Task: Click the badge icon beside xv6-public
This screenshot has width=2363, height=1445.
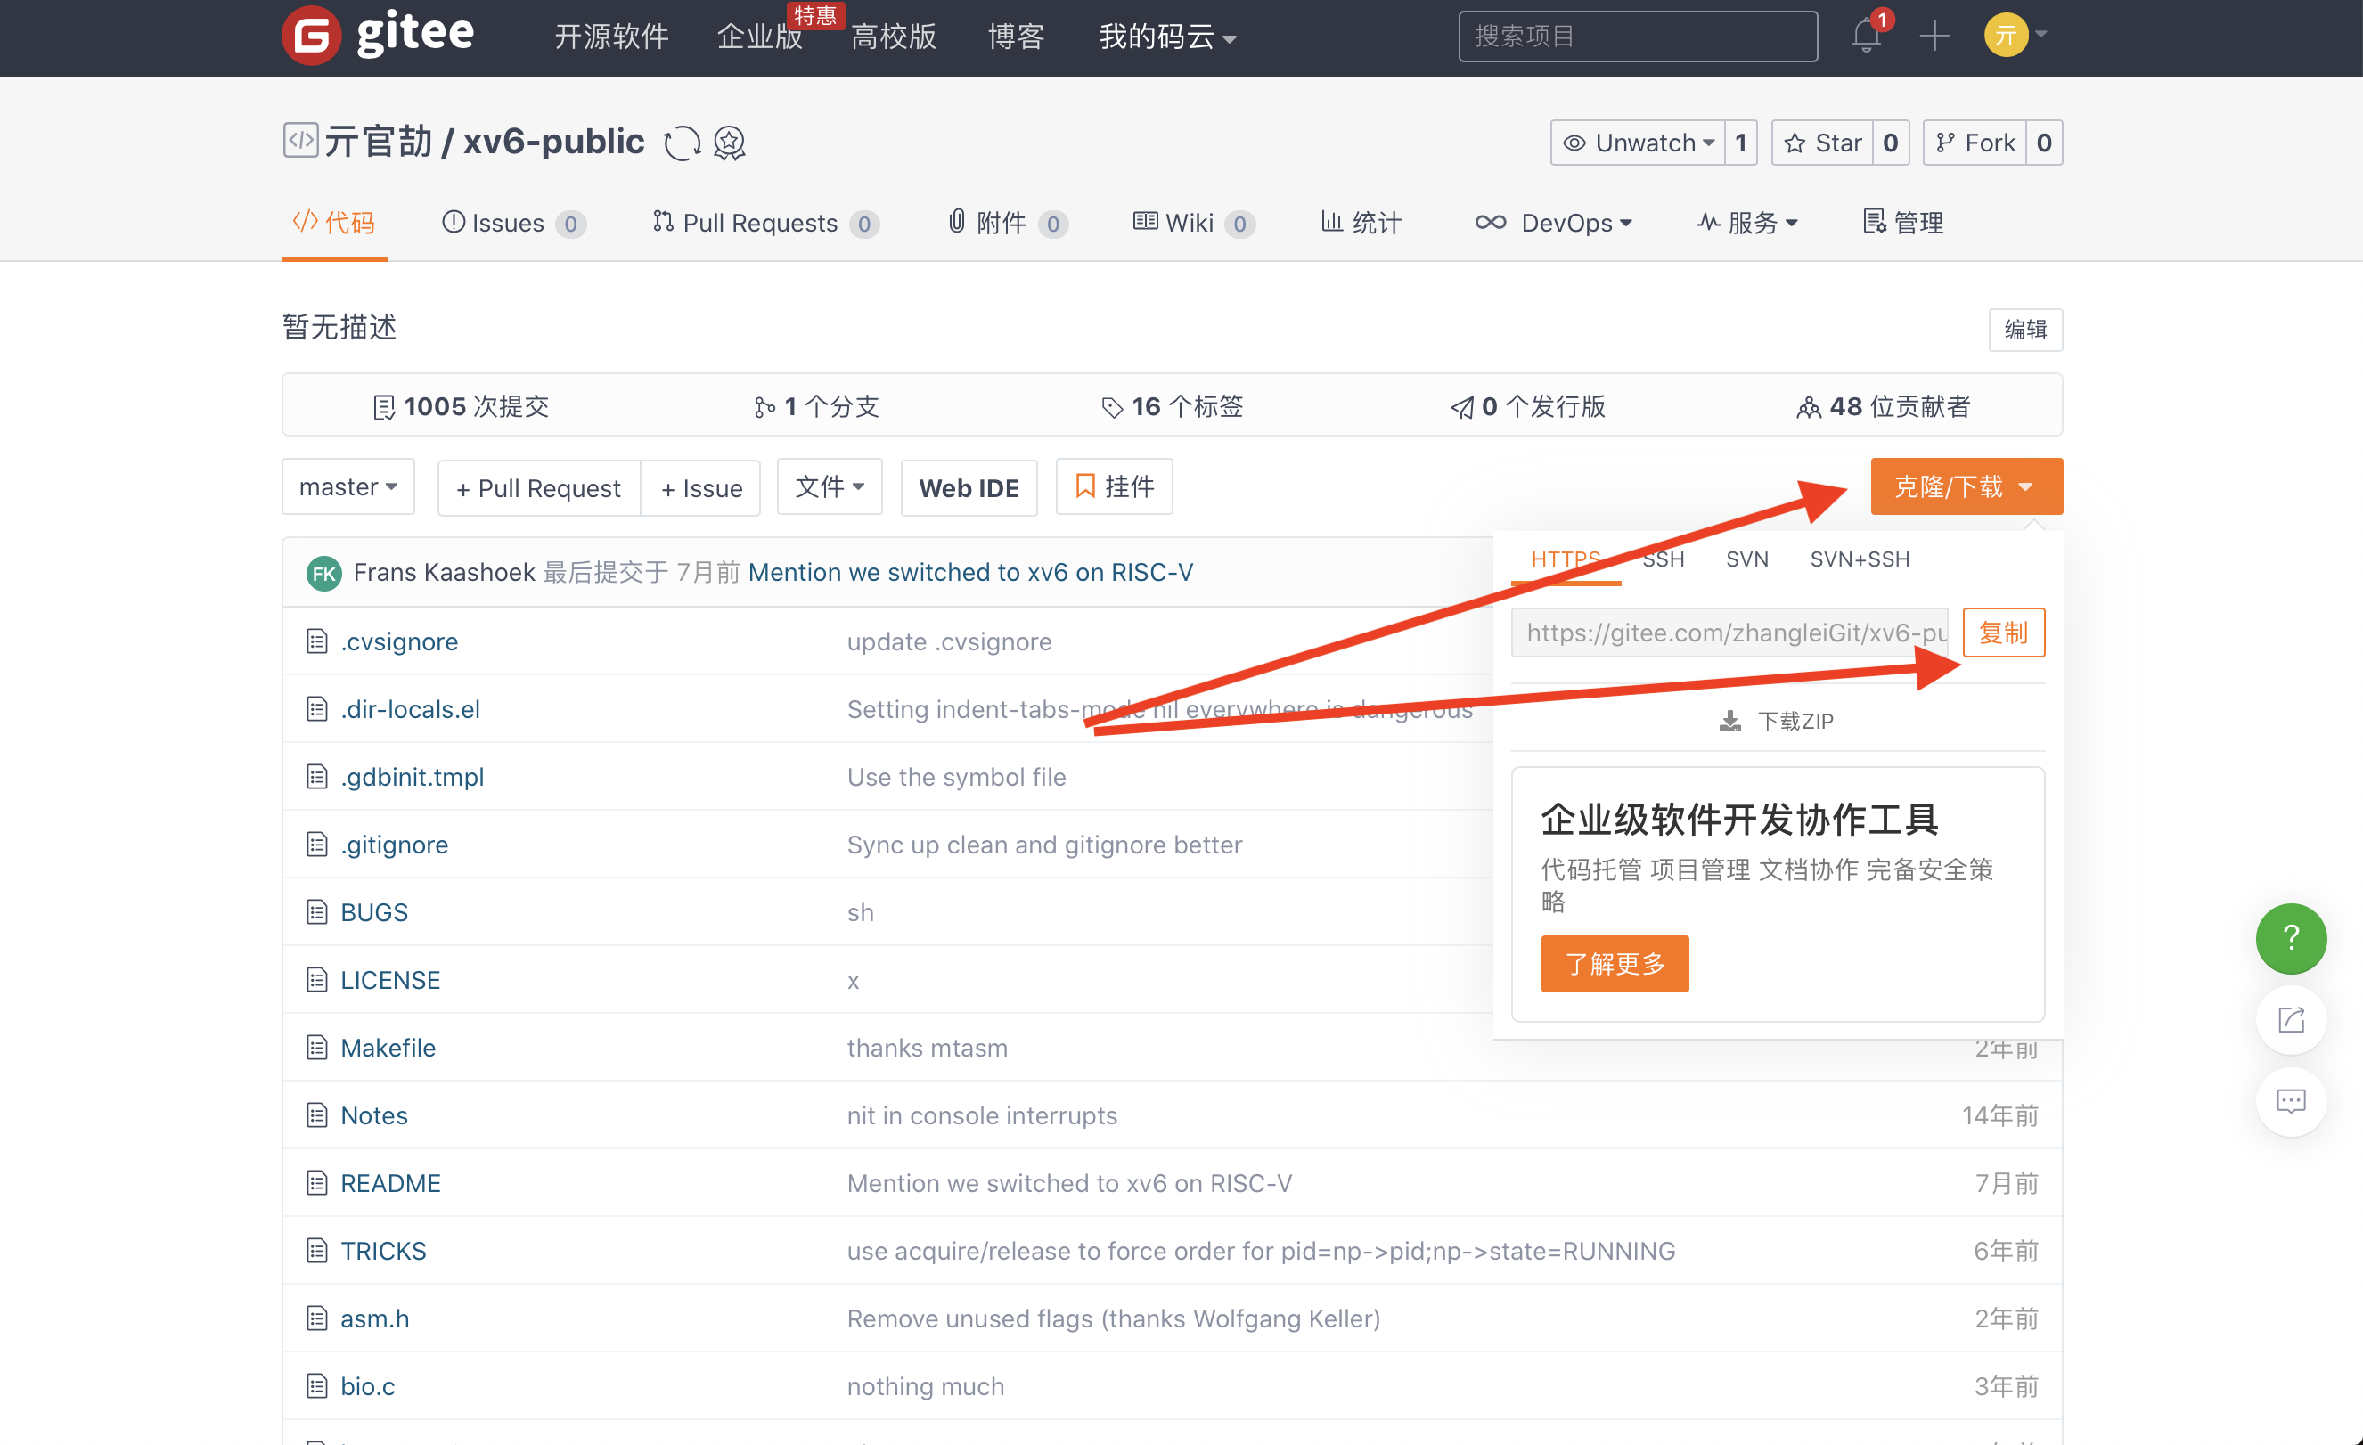Action: [730, 143]
